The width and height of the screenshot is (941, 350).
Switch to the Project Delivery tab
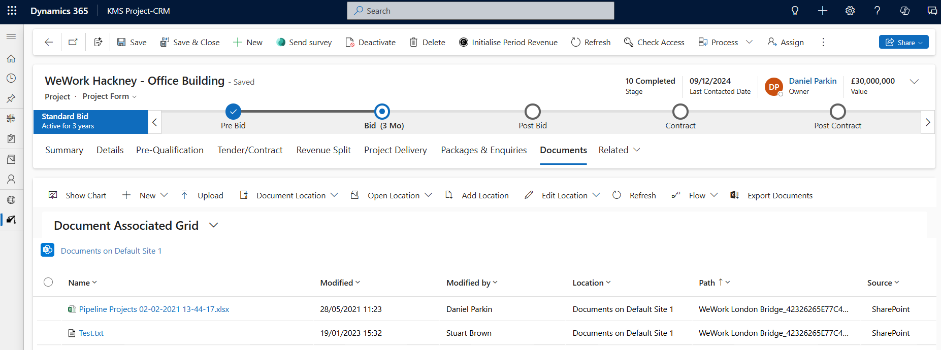(x=396, y=150)
